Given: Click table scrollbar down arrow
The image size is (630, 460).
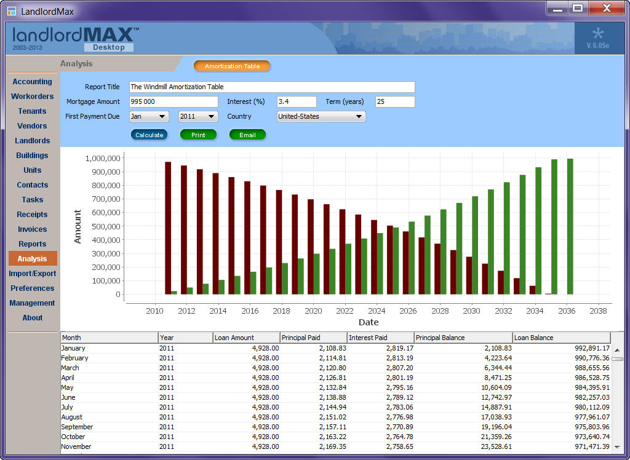Looking at the screenshot, I should pos(617,446).
